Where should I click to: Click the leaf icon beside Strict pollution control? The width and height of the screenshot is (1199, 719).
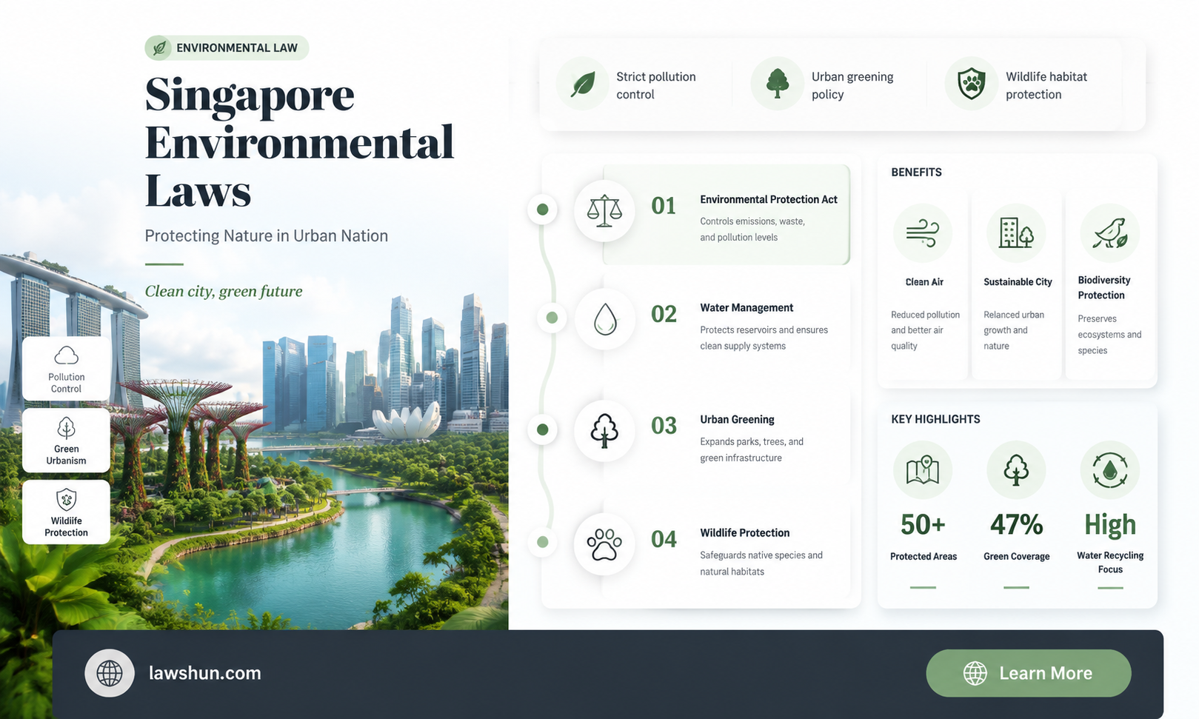click(x=583, y=84)
